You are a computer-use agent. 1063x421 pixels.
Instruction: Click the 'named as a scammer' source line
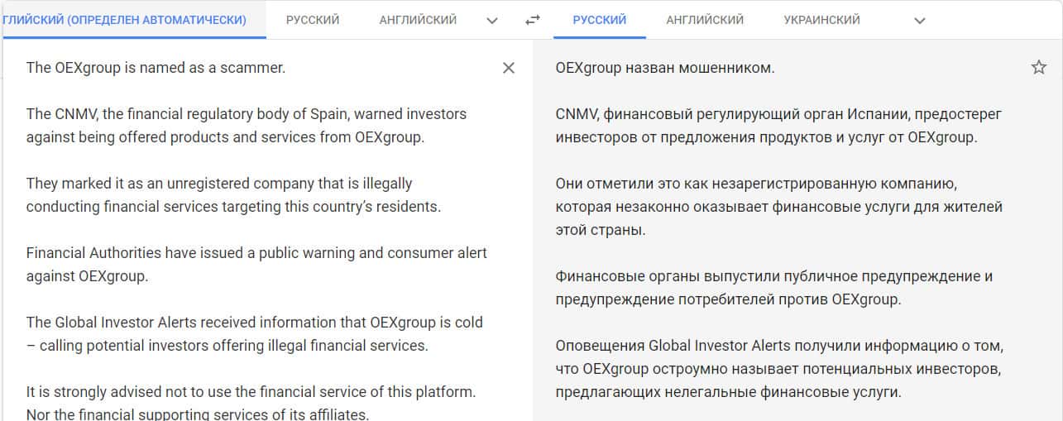(x=156, y=68)
